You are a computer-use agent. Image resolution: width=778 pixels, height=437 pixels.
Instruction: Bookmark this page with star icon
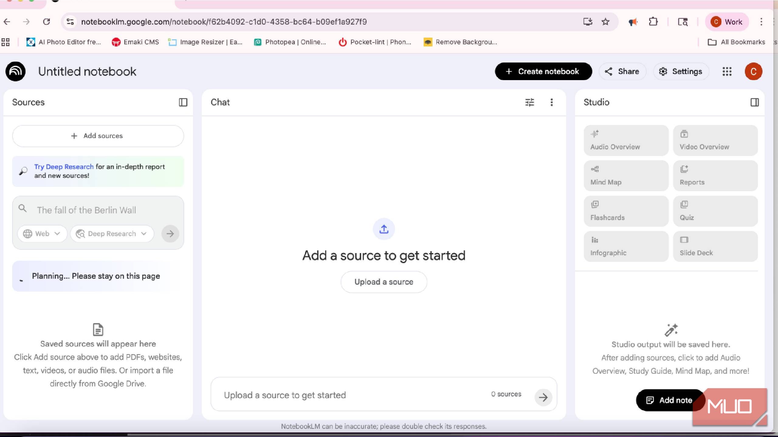click(605, 22)
